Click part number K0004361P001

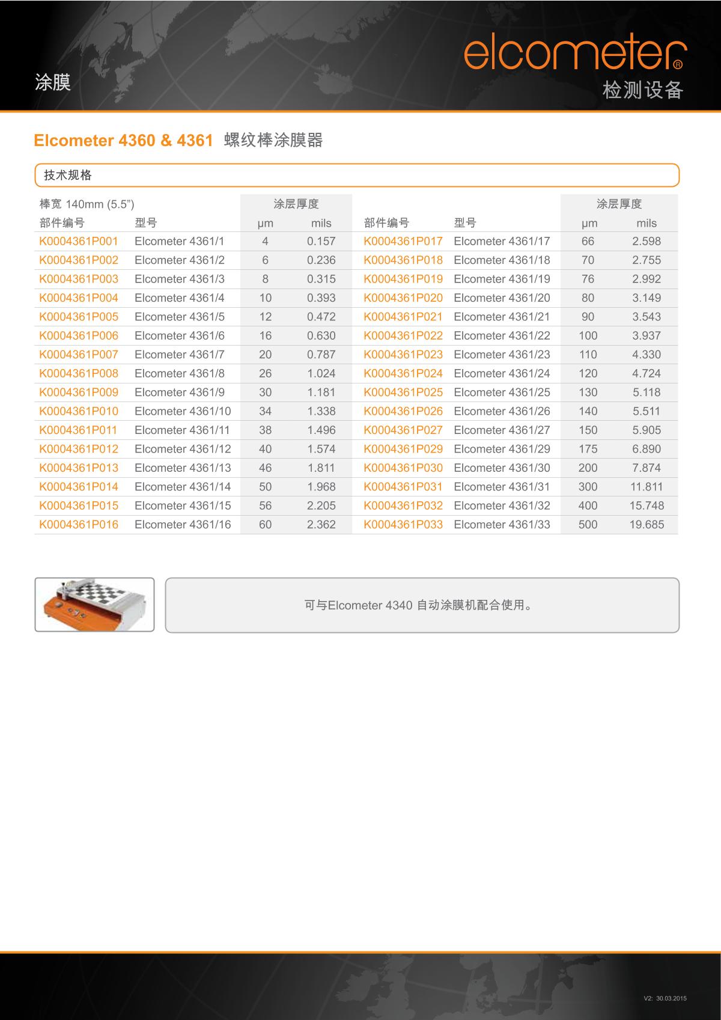tap(79, 242)
